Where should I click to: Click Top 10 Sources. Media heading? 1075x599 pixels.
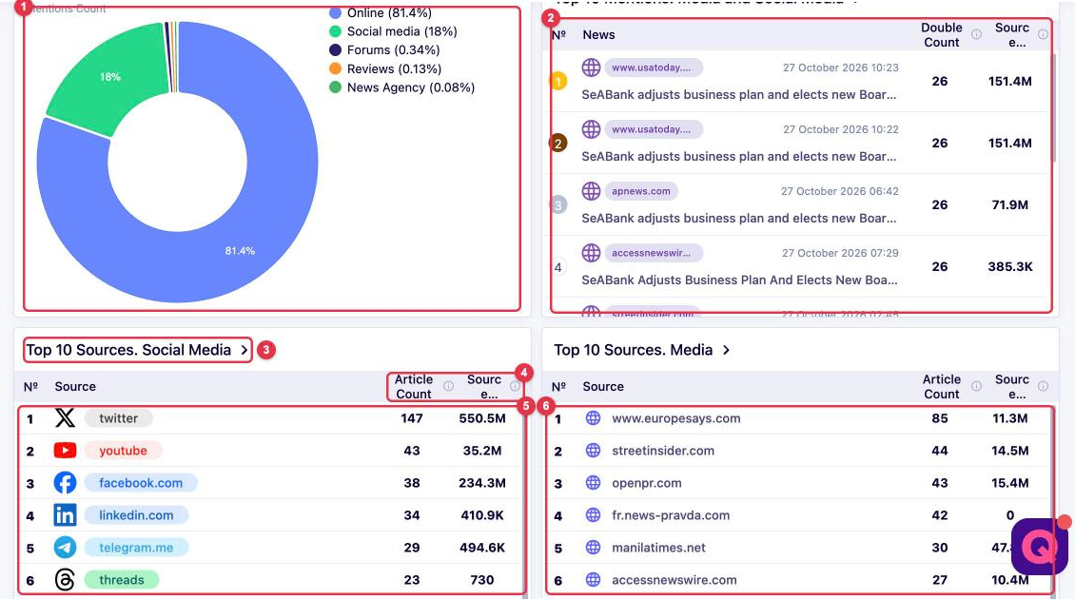[x=634, y=350]
